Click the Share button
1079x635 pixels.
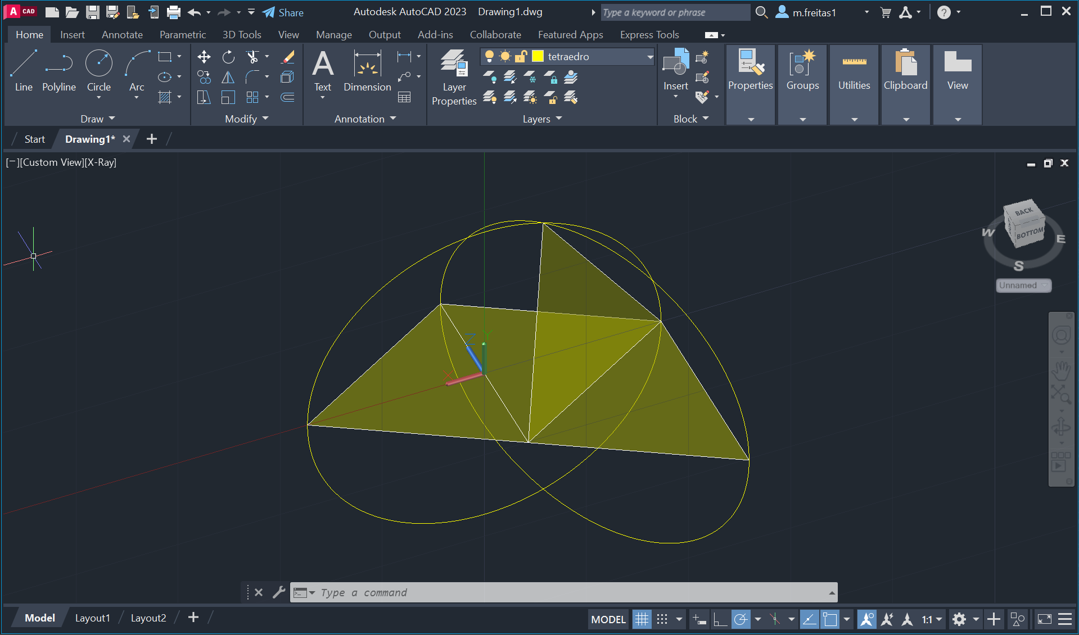point(283,12)
